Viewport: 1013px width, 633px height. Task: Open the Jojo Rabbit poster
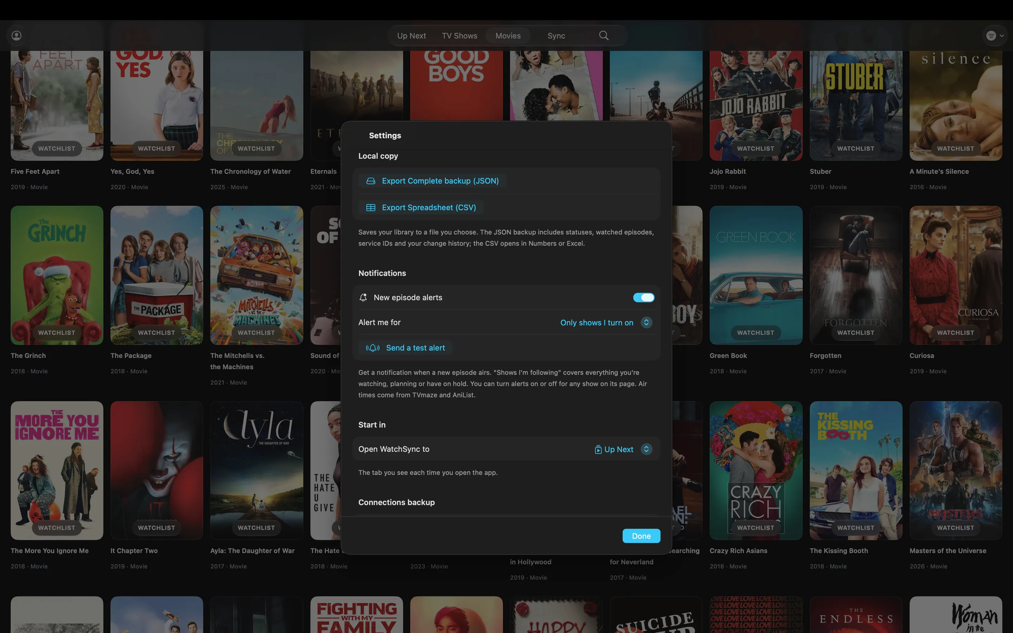coord(756,105)
